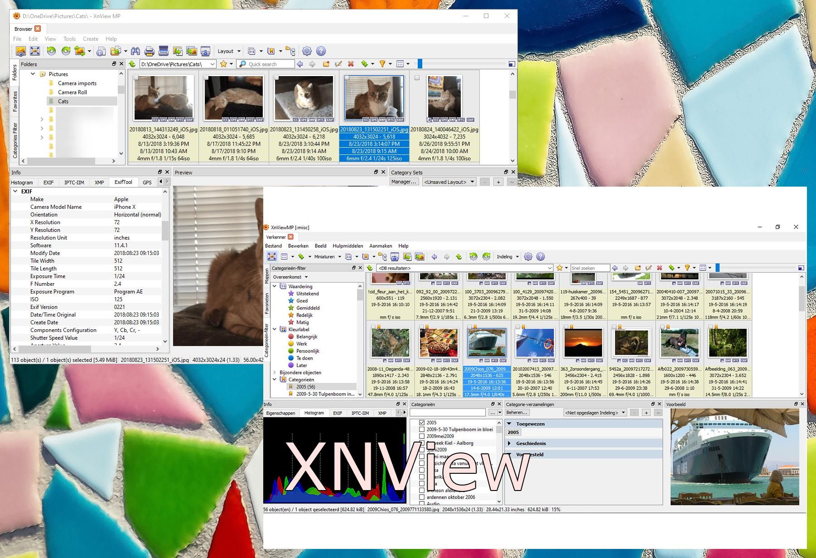Click rotate left icon in Dutch window toolbar

473,257
